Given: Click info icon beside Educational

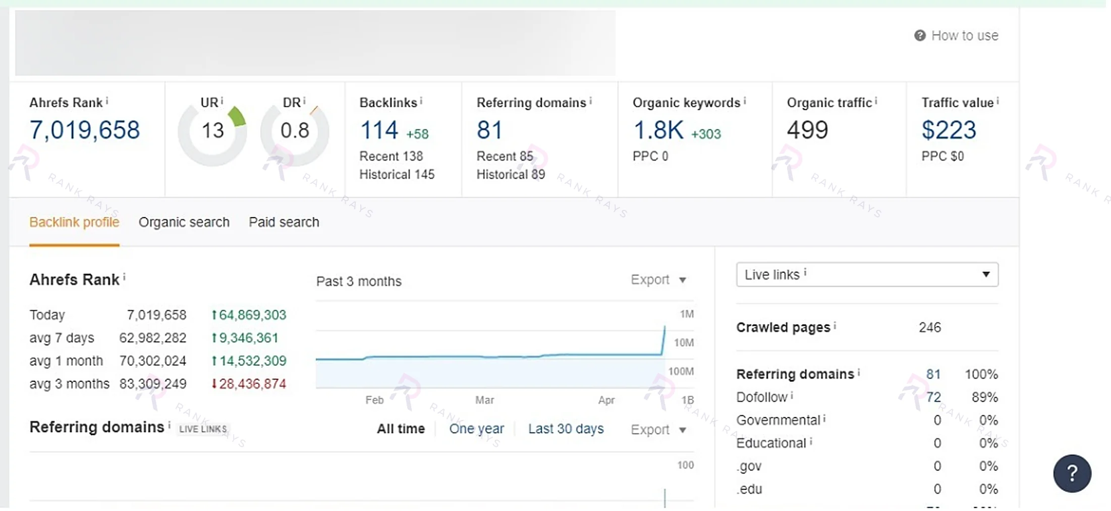Looking at the screenshot, I should [x=811, y=441].
